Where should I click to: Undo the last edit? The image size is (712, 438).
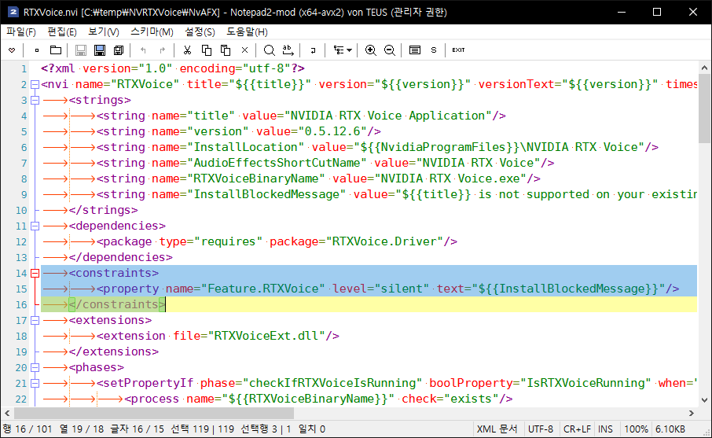[x=144, y=50]
